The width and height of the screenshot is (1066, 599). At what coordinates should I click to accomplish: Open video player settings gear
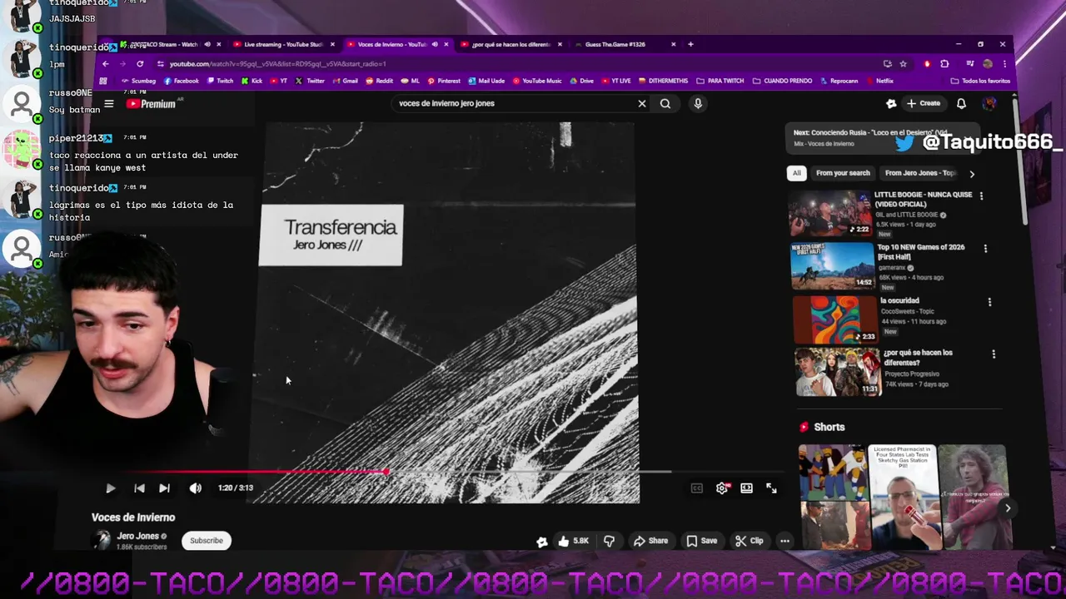722,488
